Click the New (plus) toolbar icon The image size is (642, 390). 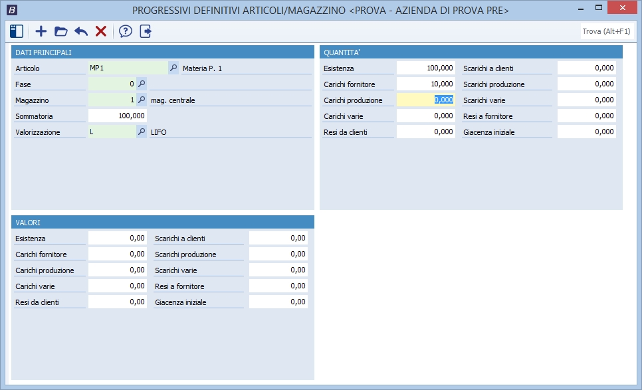click(41, 31)
